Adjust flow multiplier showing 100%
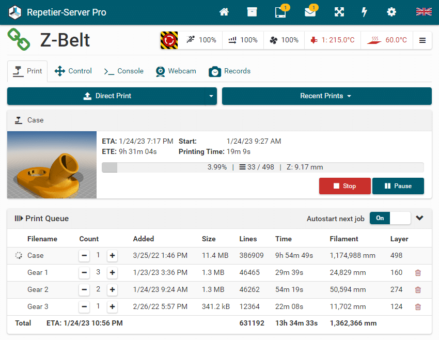The height and width of the screenshot is (340, 439). [243, 40]
